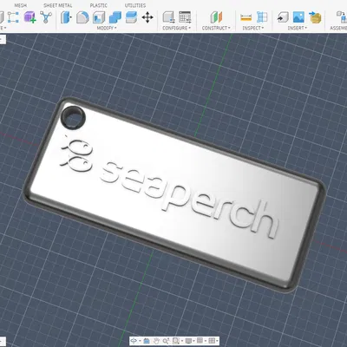Insert a canvas image via picture icon

pyautogui.click(x=298, y=17)
